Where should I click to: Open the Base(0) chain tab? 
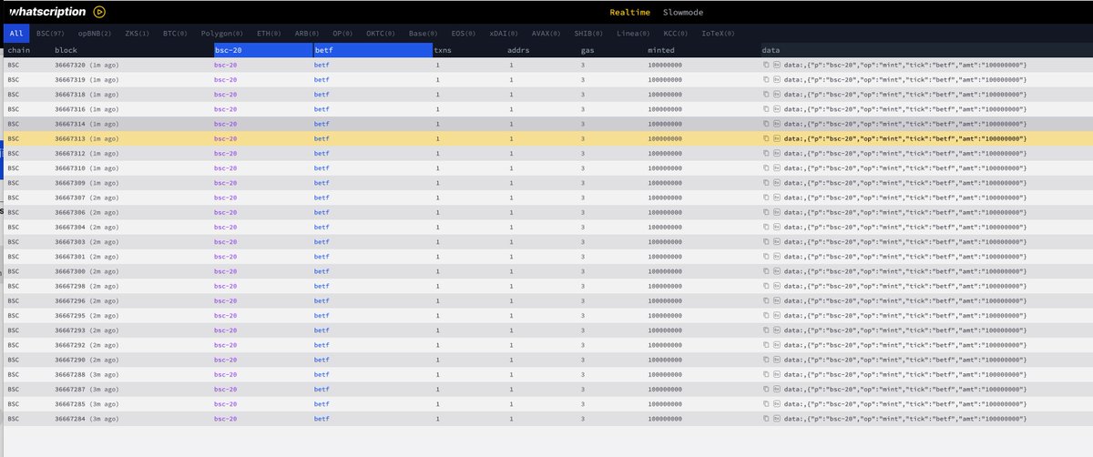point(425,33)
